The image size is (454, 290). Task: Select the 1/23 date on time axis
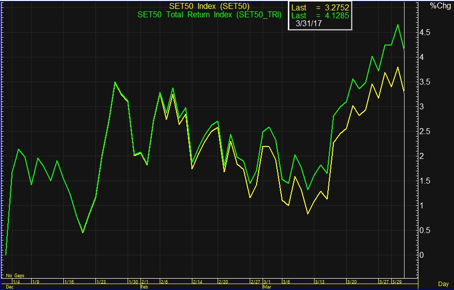pos(100,282)
